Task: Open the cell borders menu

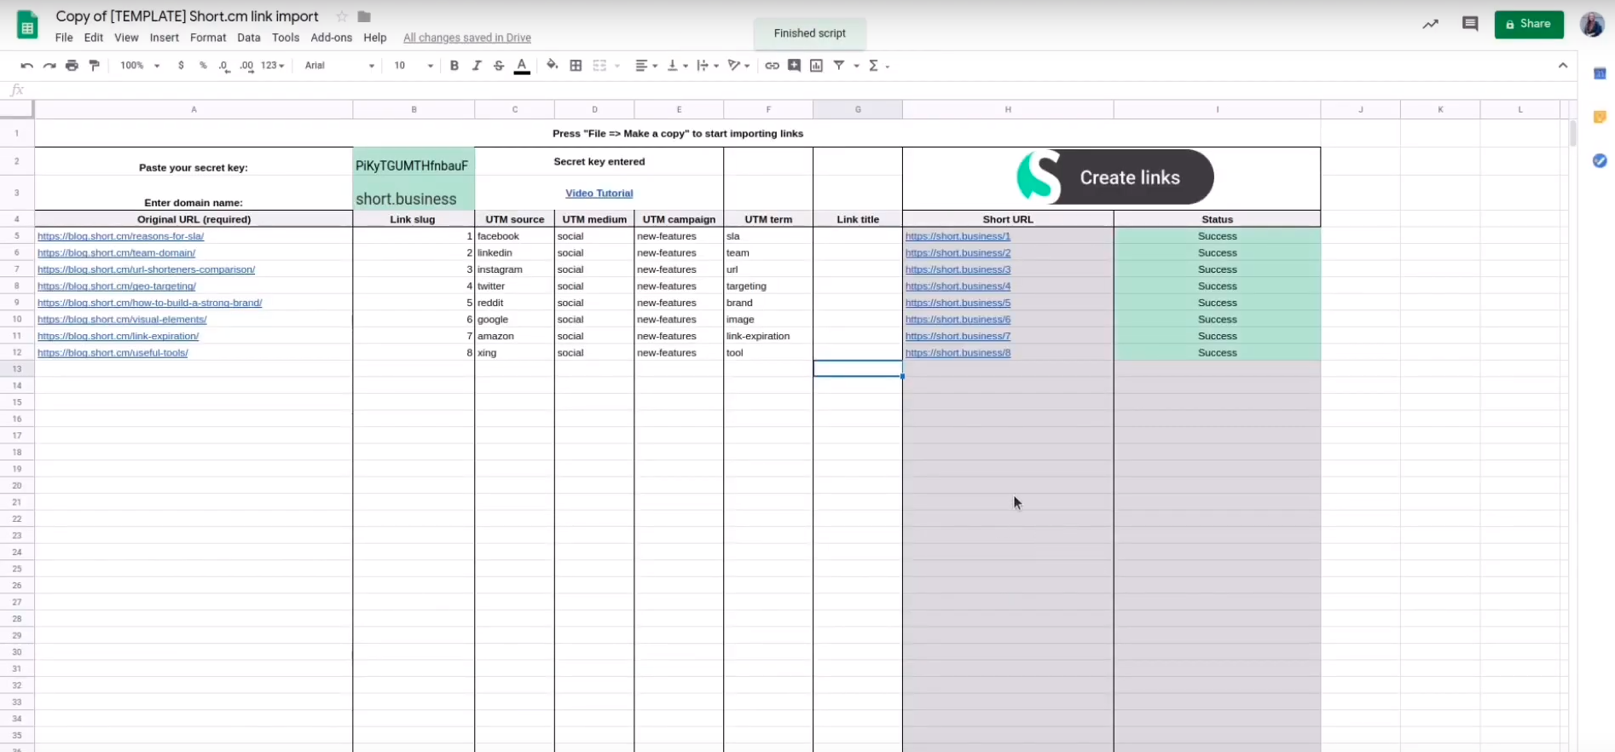Action: pyautogui.click(x=576, y=66)
